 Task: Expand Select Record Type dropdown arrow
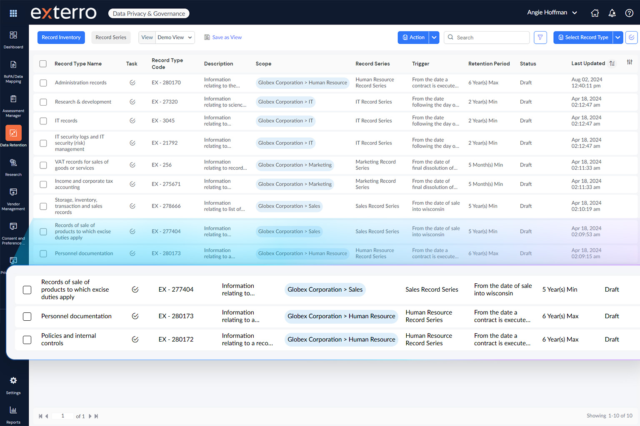pos(618,37)
